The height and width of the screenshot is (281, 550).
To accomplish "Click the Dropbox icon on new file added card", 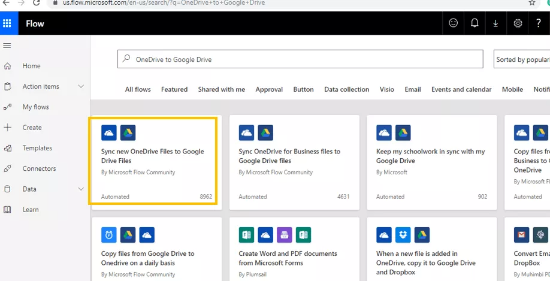I will pos(403,235).
